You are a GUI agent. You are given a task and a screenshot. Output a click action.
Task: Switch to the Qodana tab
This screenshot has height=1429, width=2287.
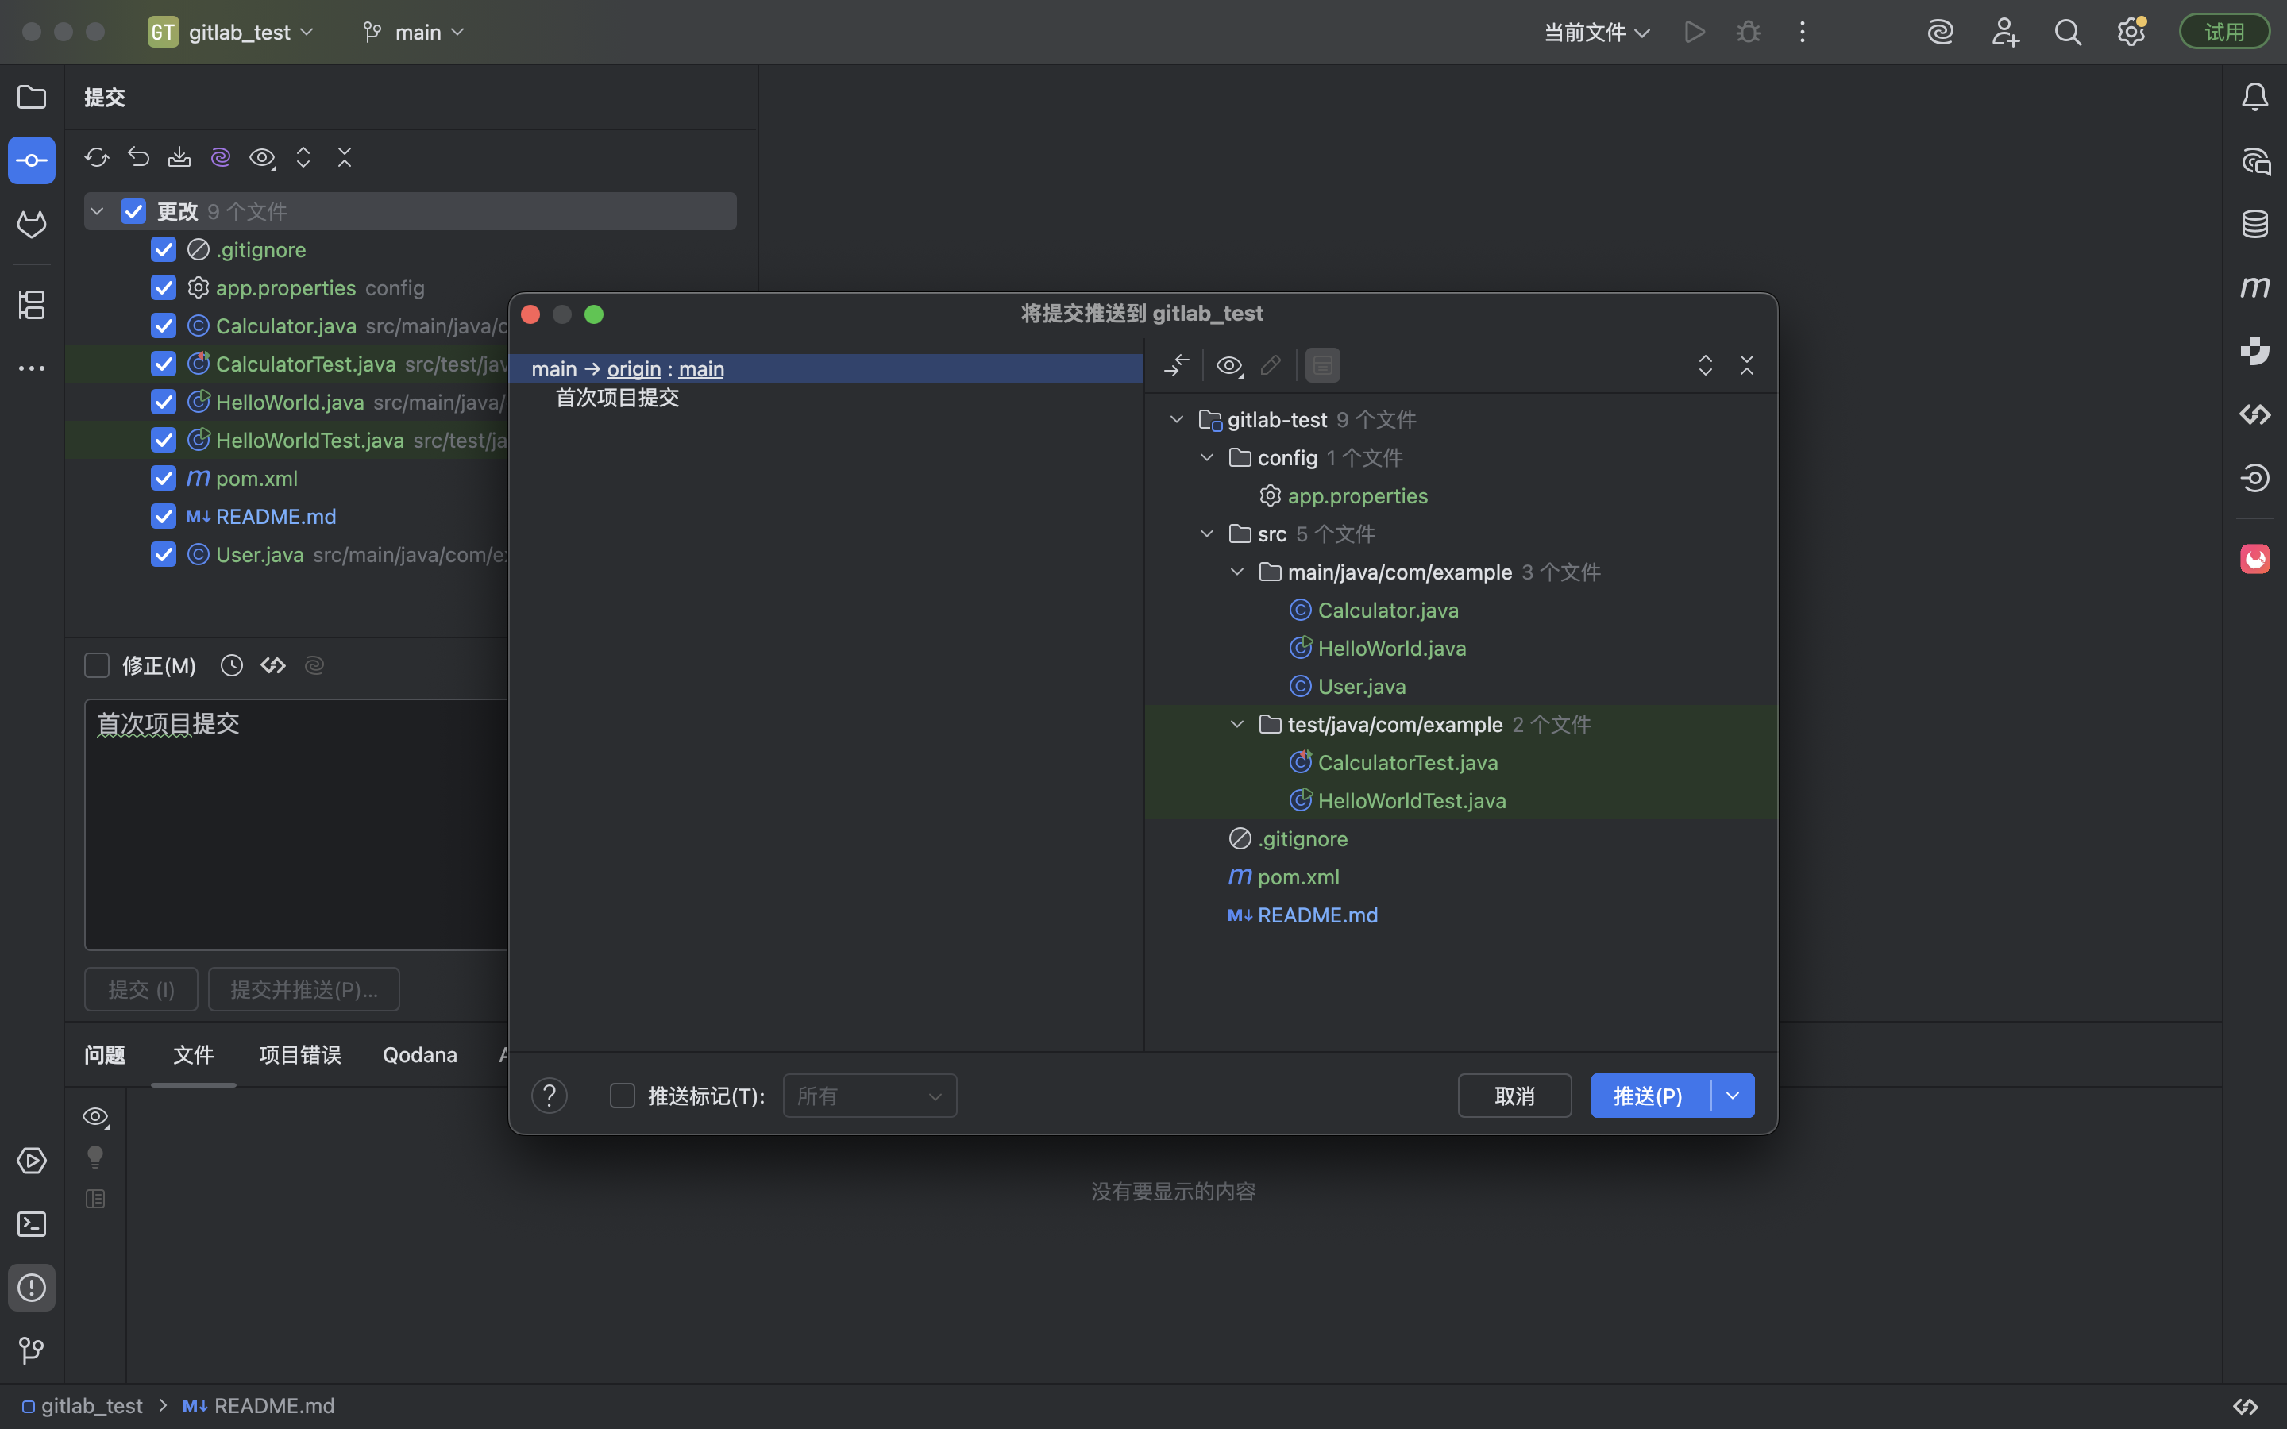(x=419, y=1055)
